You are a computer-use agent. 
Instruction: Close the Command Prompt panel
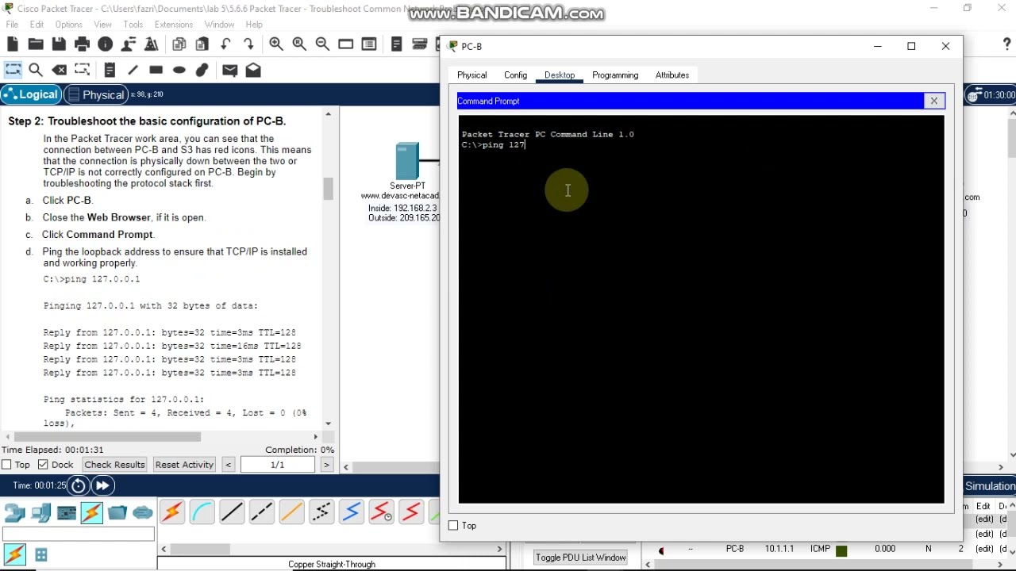pos(934,101)
